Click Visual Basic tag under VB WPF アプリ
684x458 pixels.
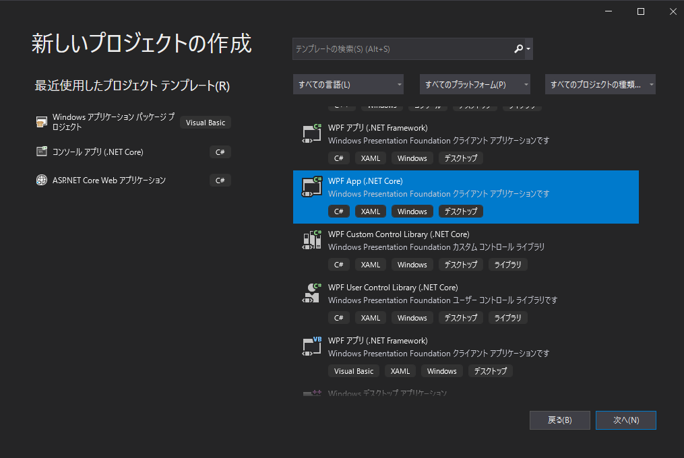coord(354,371)
